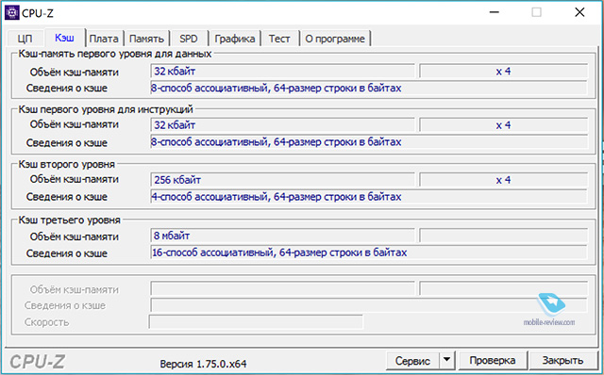Viewport: 604px width, 375px height.
Task: Click the Кэш второго уровня group title
Action: point(67,164)
